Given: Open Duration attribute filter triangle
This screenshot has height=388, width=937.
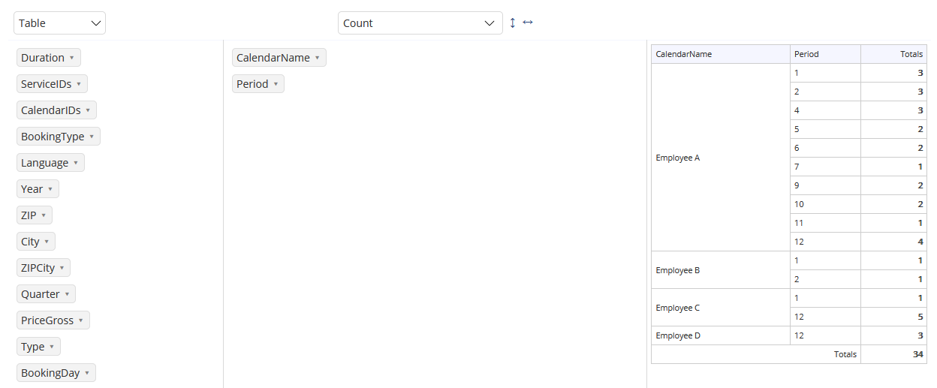Looking at the screenshot, I should pos(71,58).
